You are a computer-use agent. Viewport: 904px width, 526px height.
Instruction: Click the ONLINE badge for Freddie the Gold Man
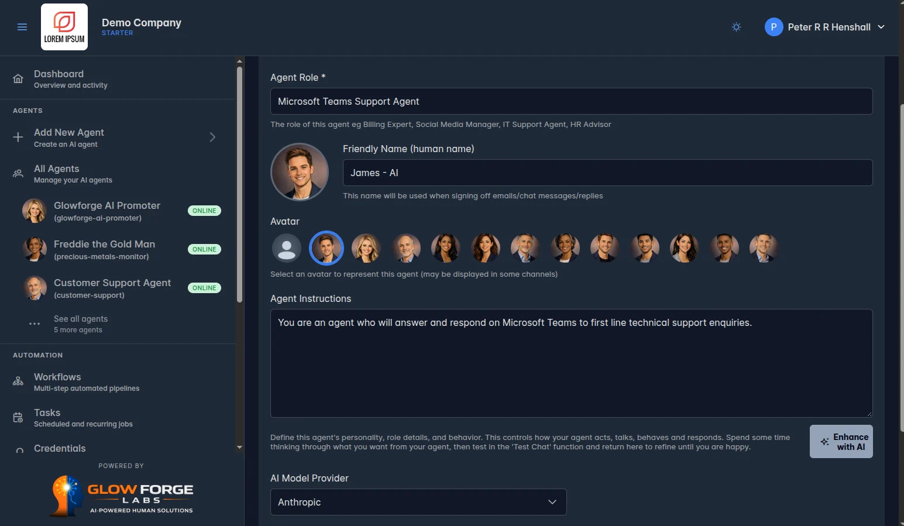click(204, 249)
